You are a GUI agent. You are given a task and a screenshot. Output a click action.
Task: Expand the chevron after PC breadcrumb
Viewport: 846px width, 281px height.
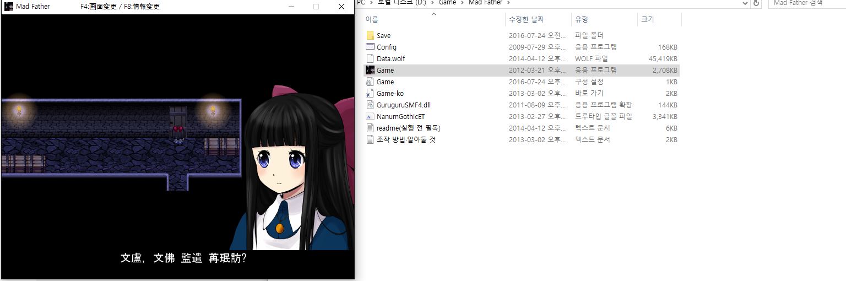[x=371, y=3]
